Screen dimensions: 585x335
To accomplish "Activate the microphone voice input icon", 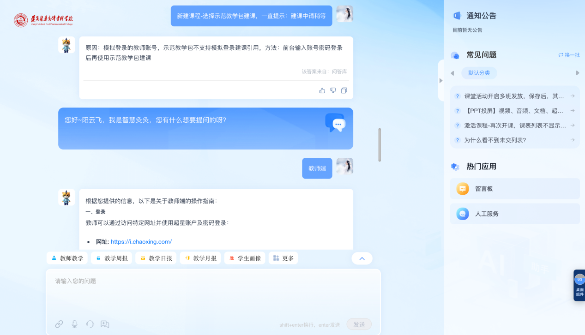I will coord(74,324).
